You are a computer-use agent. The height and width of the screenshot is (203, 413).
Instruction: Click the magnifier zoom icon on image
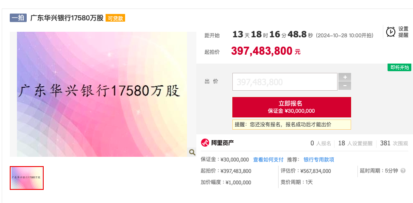pos(192,152)
